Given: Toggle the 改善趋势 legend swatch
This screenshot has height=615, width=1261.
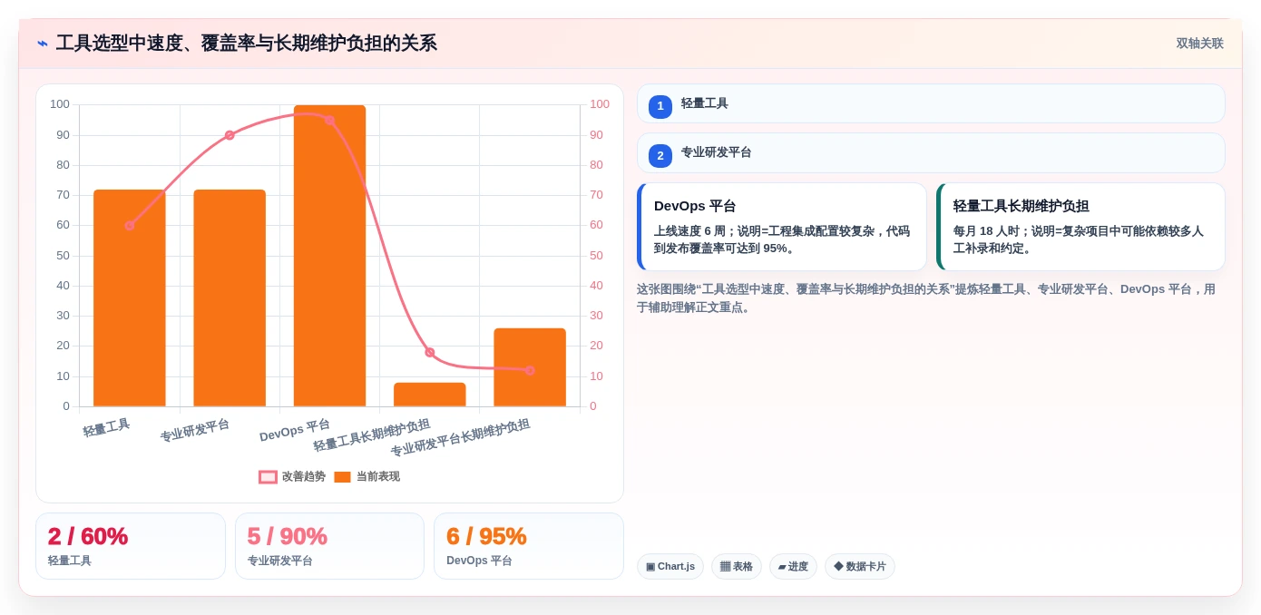Looking at the screenshot, I should point(268,477).
